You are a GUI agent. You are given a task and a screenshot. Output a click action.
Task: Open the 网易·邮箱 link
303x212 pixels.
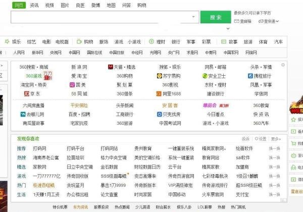click(216, 67)
